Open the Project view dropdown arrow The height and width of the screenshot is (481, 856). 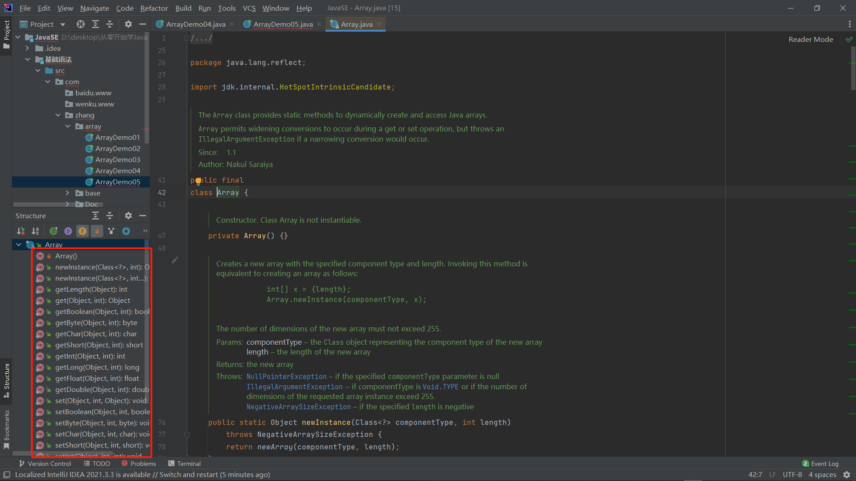[63, 24]
